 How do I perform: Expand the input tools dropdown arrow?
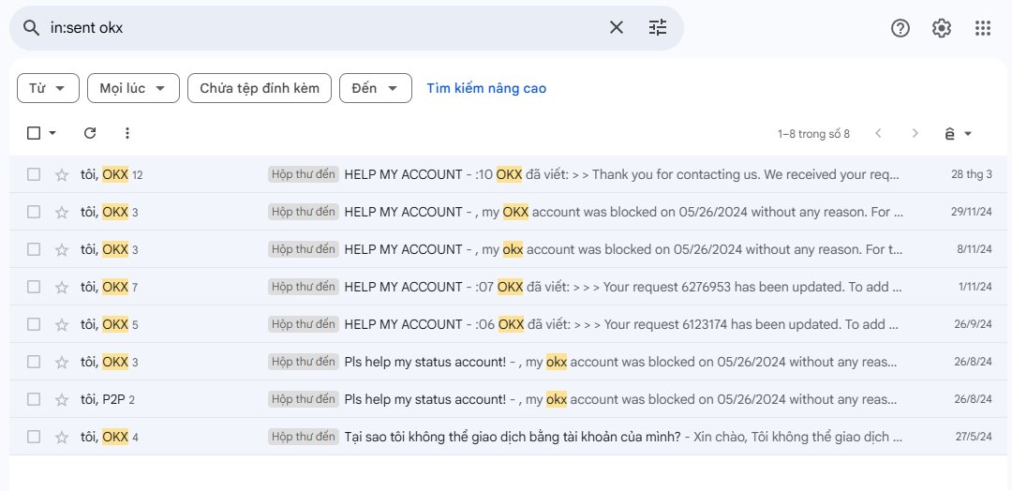point(967,134)
